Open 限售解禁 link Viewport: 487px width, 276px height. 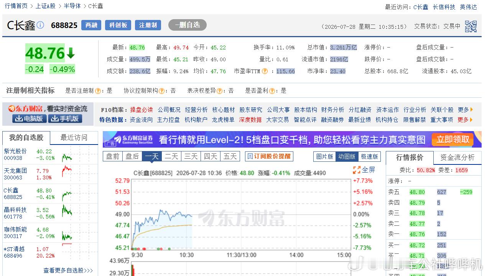415,120
